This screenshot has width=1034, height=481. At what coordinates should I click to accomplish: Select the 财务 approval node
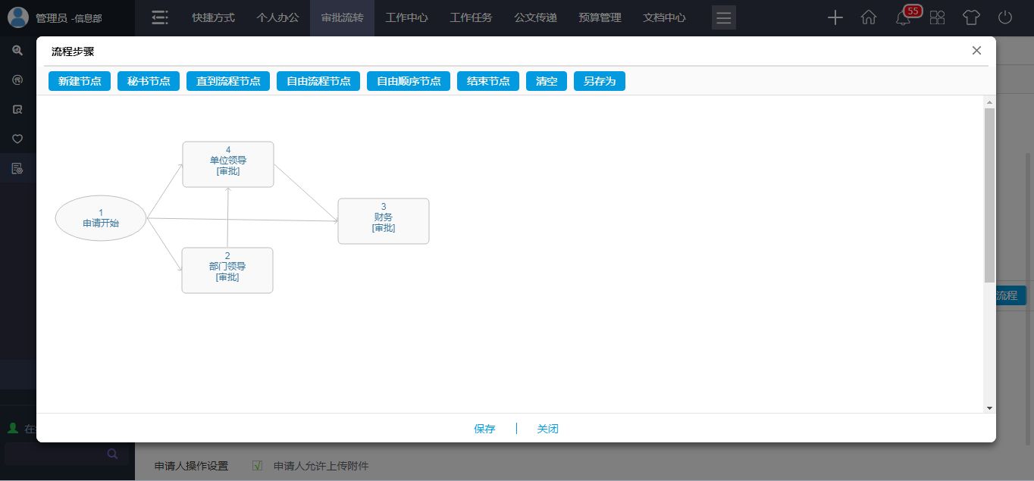384,221
